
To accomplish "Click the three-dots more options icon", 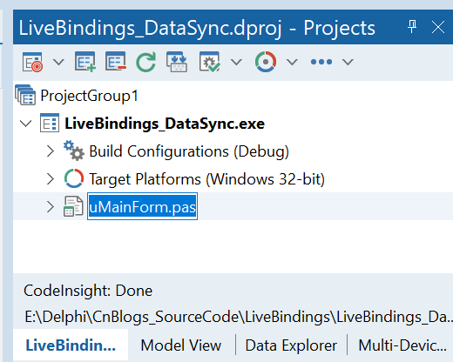I will coord(321,62).
